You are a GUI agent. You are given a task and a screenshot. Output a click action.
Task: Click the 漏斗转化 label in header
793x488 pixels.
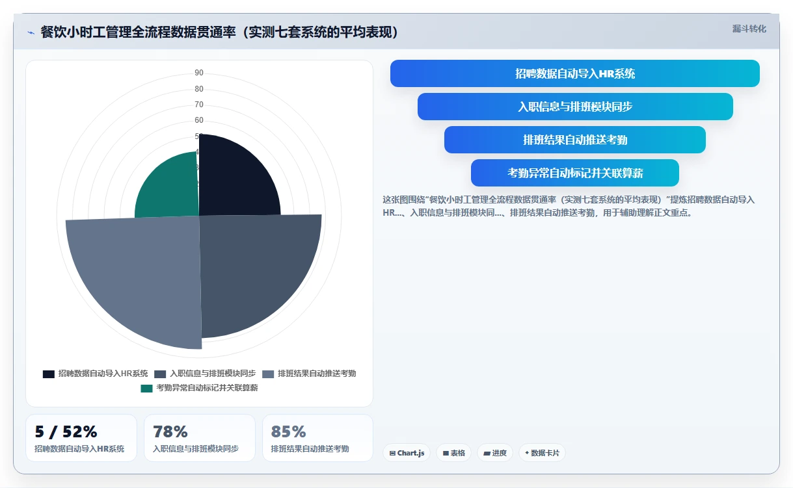click(749, 29)
